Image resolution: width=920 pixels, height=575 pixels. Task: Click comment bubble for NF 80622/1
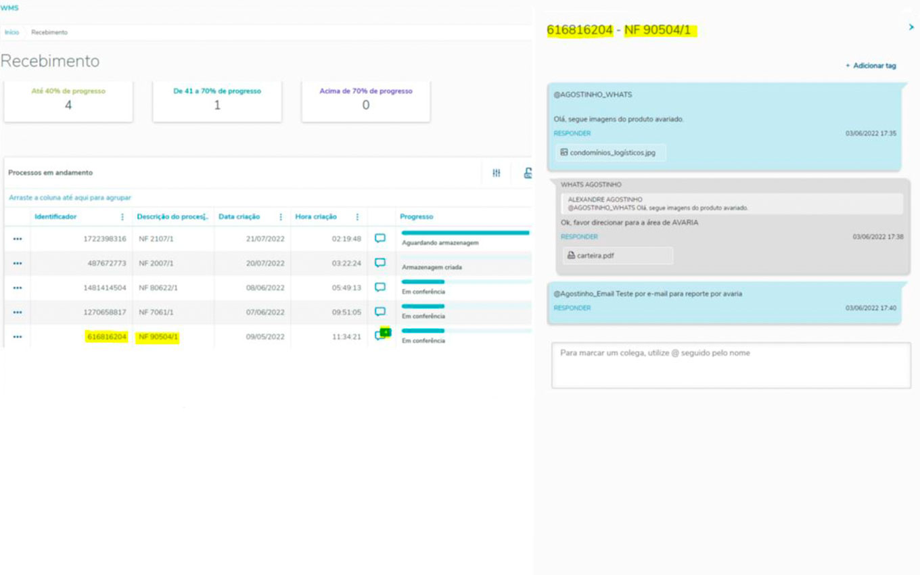click(x=380, y=287)
